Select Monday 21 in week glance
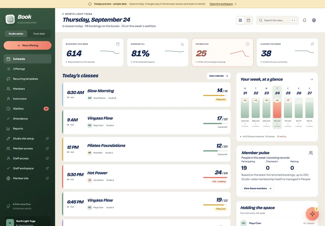This screenshot has width=325, height=226. pyautogui.click(x=245, y=107)
